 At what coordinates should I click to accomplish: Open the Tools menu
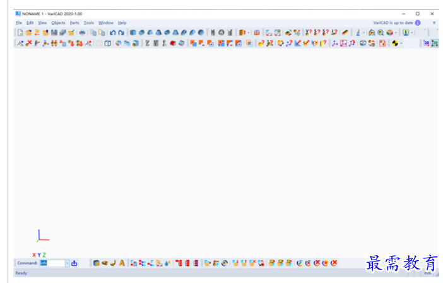tap(89, 23)
